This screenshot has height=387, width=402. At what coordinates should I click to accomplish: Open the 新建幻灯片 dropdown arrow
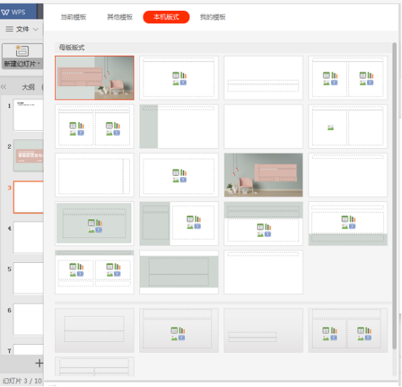pos(39,63)
